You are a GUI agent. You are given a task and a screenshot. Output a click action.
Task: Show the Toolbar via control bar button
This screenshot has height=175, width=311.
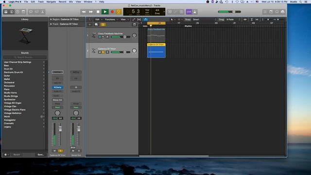coord(23,12)
